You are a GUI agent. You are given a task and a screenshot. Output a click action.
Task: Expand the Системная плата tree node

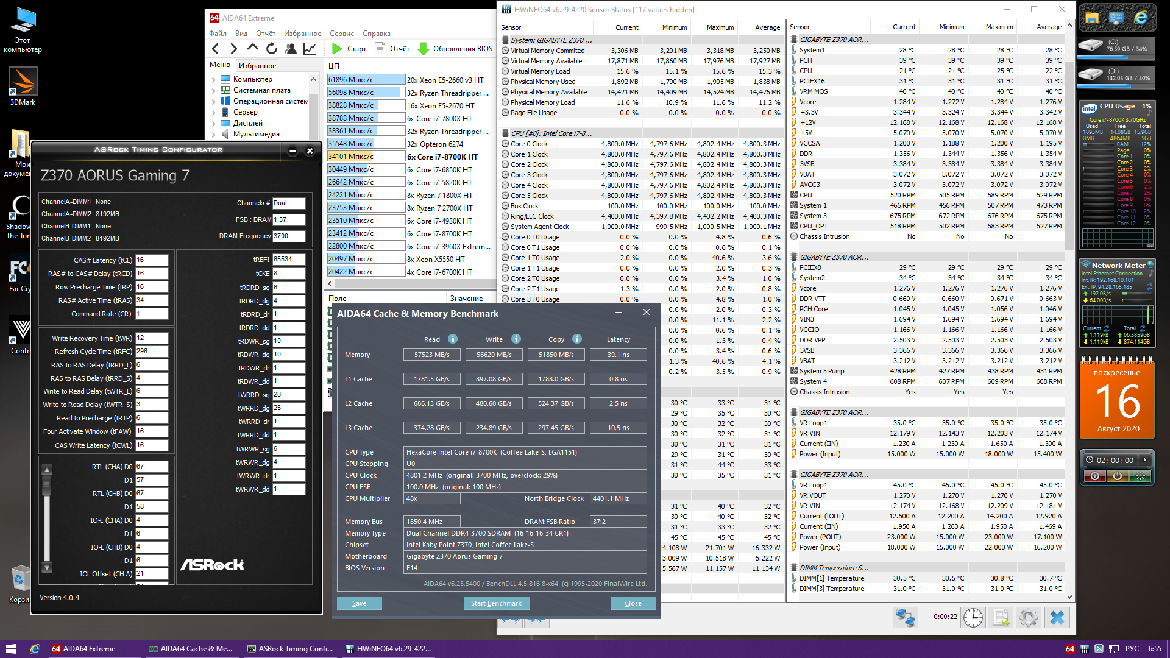pos(214,90)
